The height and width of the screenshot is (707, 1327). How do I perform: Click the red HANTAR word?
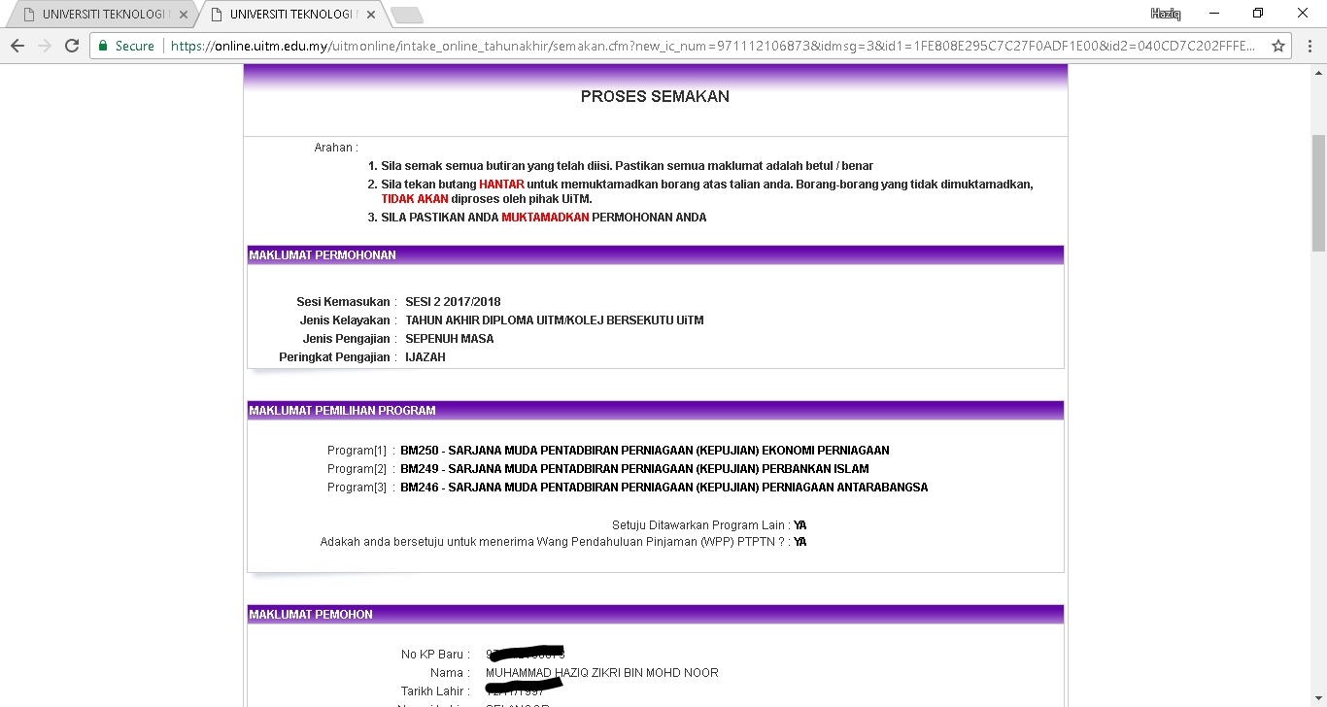tap(501, 185)
